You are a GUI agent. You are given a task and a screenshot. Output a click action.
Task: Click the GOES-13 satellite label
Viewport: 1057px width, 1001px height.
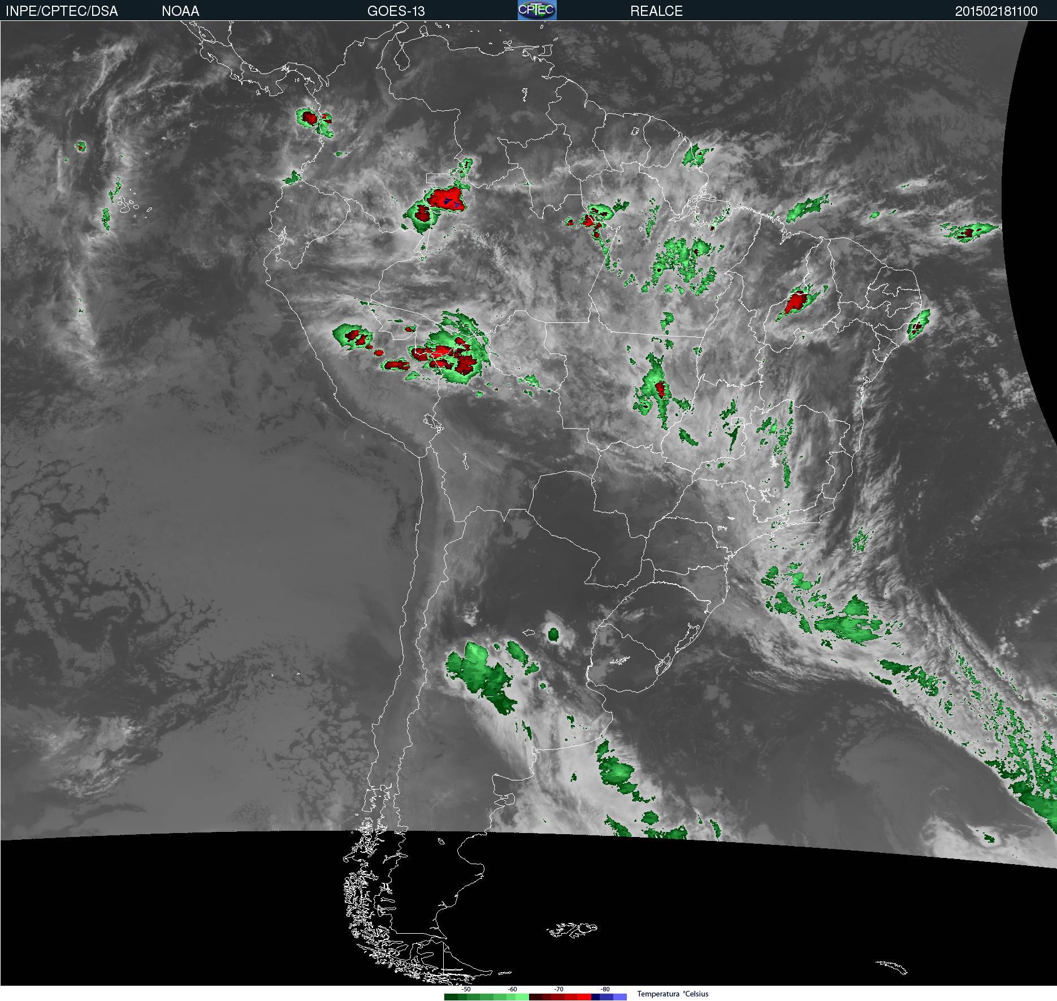396,11
